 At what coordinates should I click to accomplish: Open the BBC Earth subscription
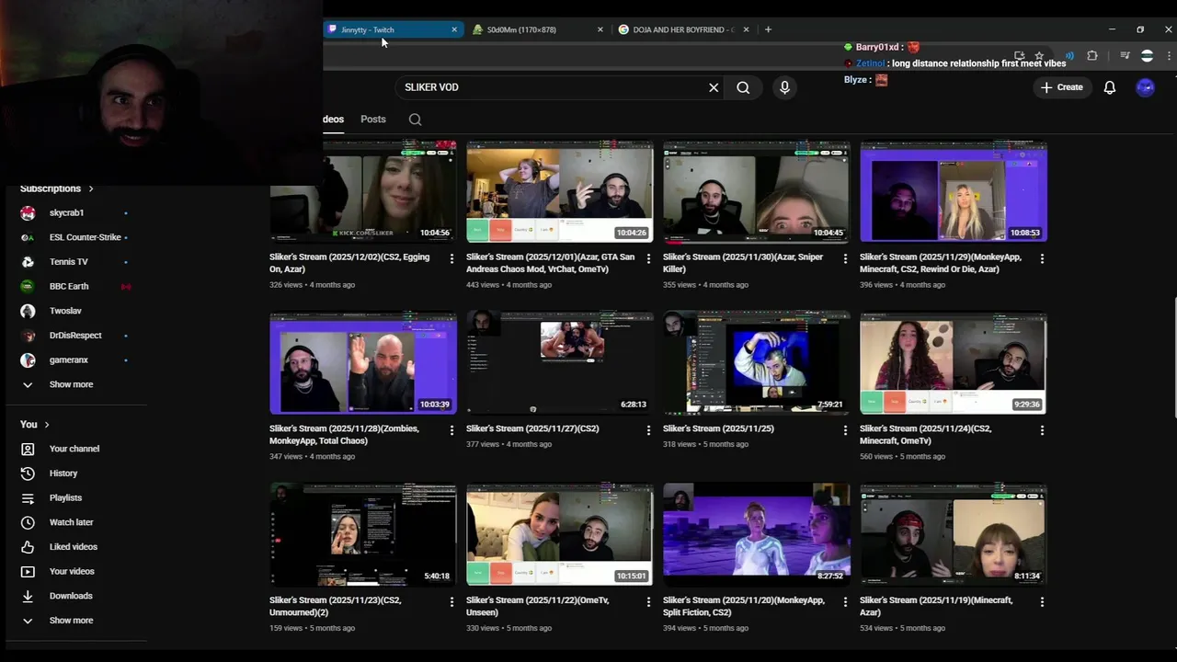pyautogui.click(x=69, y=287)
